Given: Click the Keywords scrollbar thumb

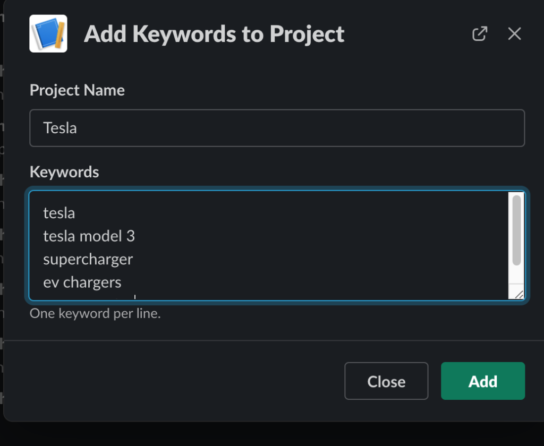Looking at the screenshot, I should click(x=516, y=230).
